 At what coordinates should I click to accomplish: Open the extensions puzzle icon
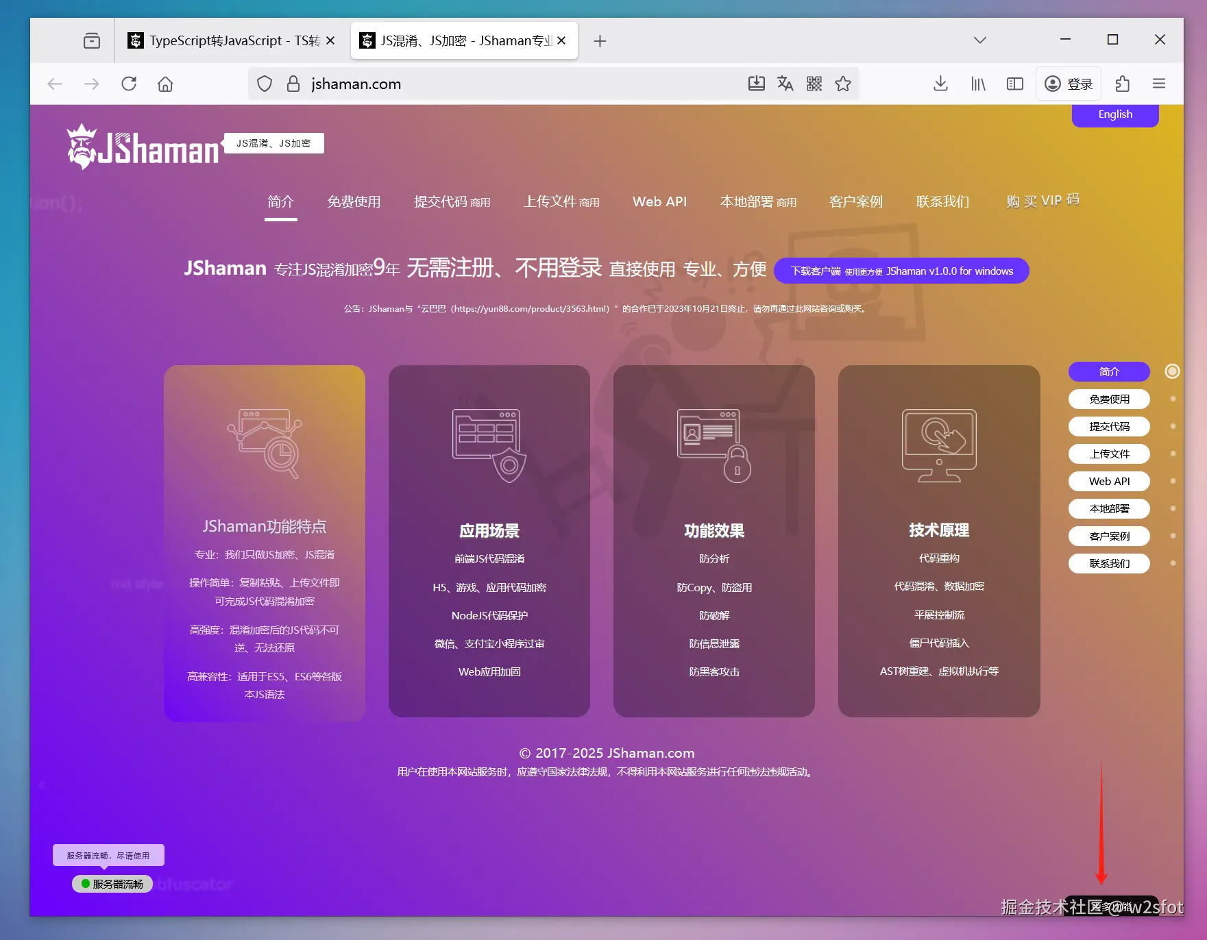[1122, 84]
